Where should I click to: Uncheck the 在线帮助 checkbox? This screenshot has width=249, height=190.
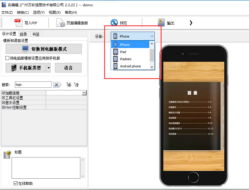coord(15,183)
